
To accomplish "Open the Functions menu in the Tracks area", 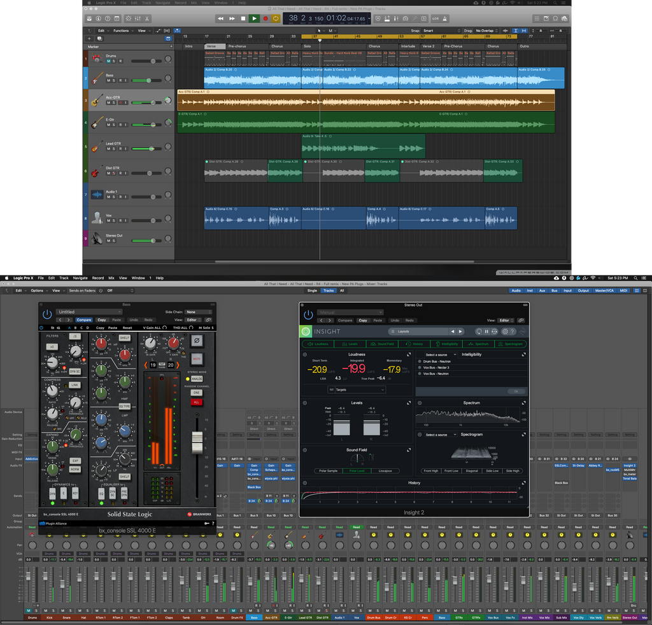I will (x=123, y=31).
